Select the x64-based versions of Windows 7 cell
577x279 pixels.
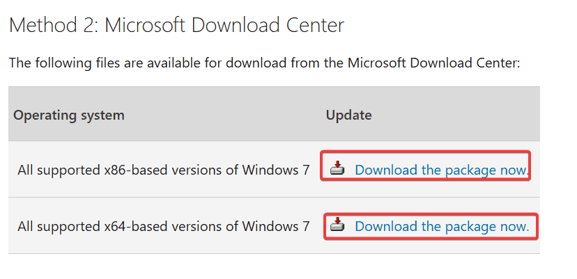(x=163, y=226)
